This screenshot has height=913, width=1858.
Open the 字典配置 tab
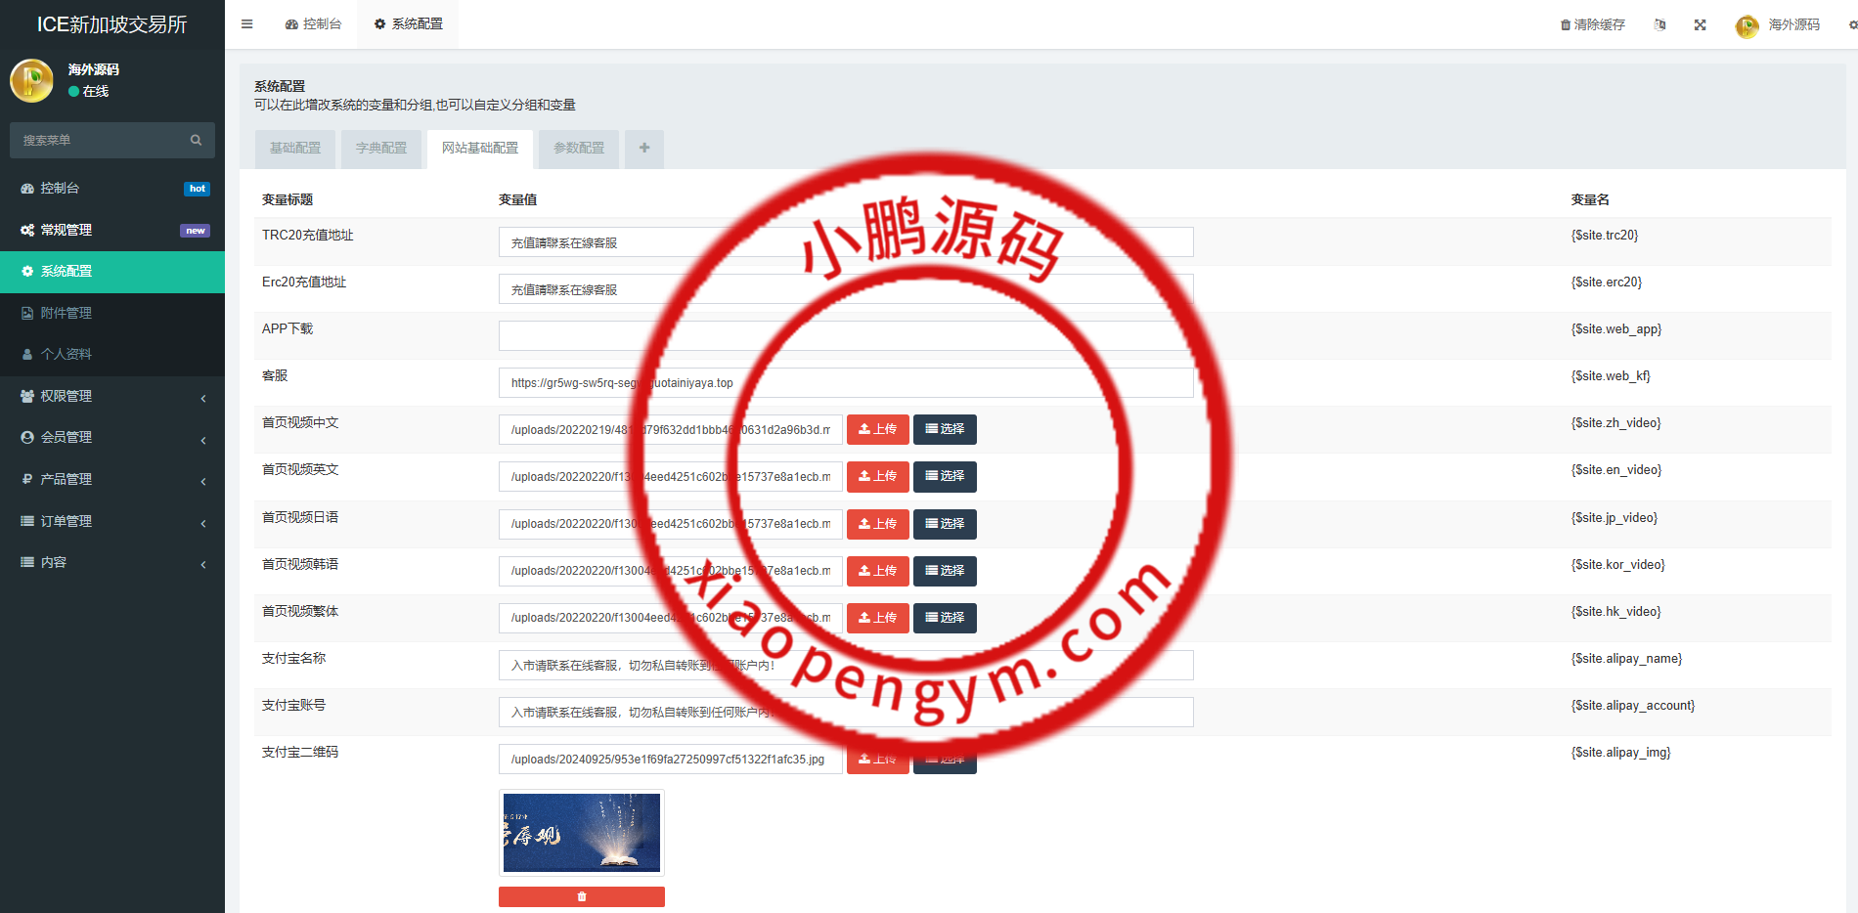coord(381,149)
